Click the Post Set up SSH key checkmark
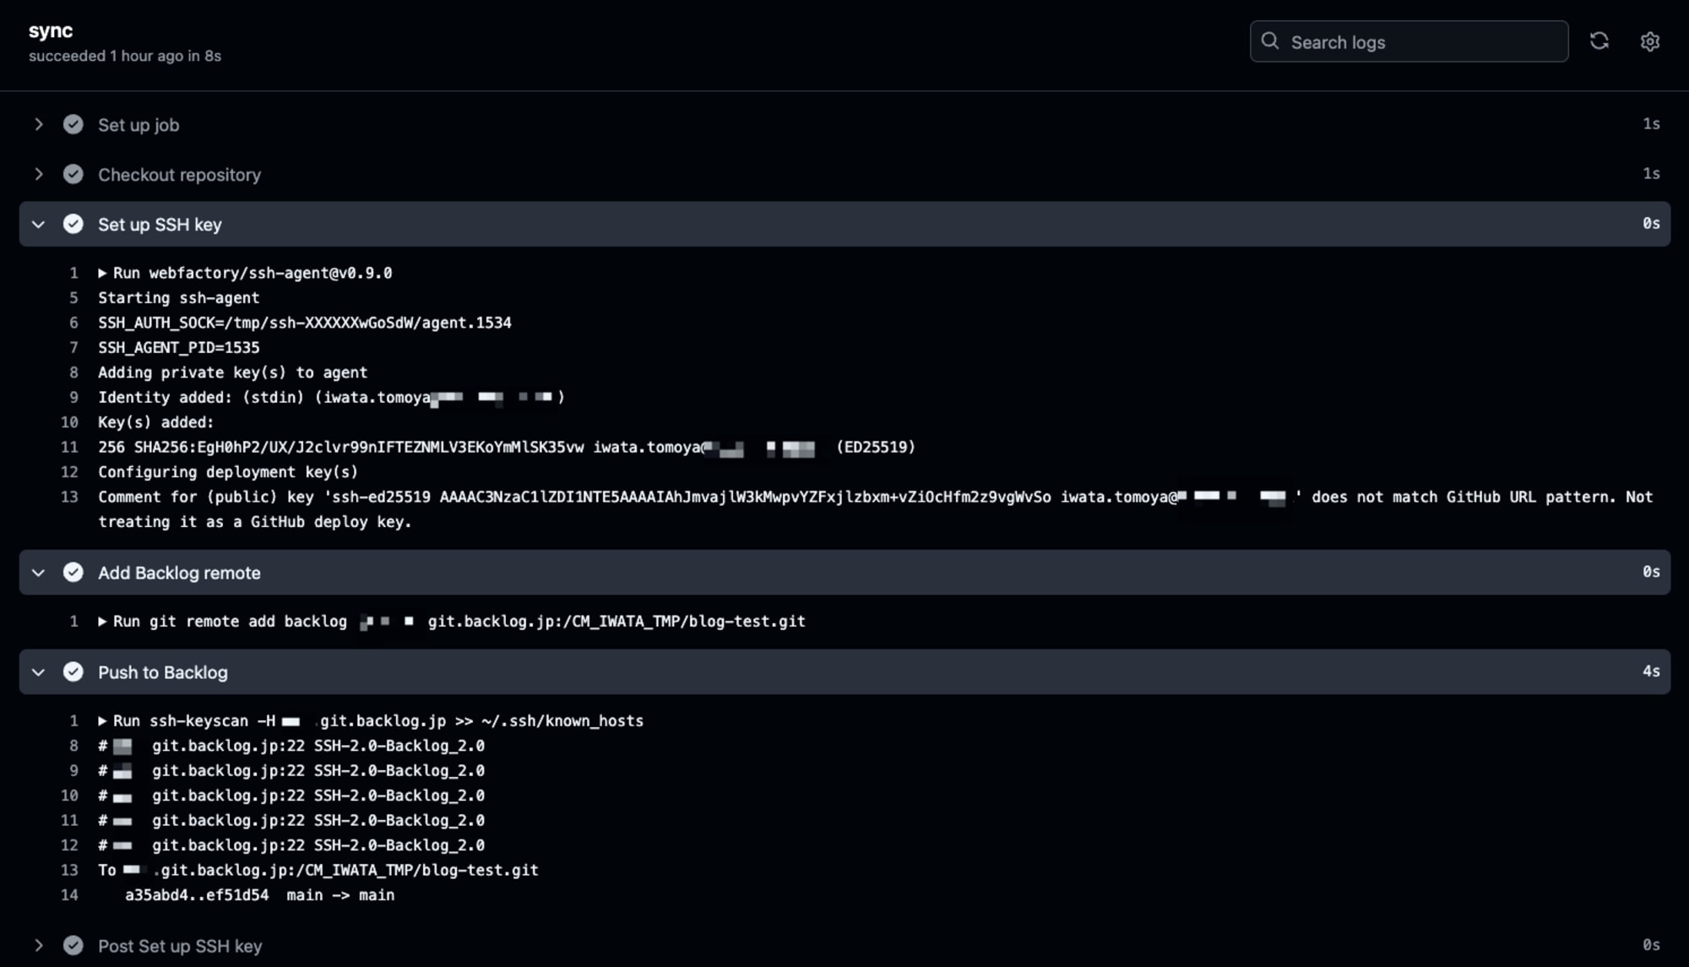The height and width of the screenshot is (967, 1689). click(73, 945)
